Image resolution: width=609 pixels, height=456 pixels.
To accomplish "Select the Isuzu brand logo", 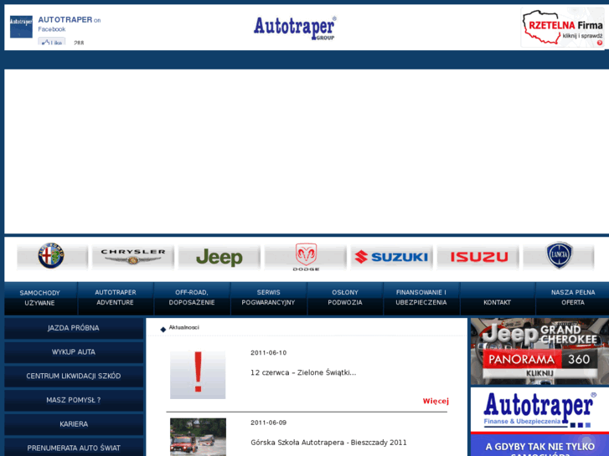I will point(478,257).
